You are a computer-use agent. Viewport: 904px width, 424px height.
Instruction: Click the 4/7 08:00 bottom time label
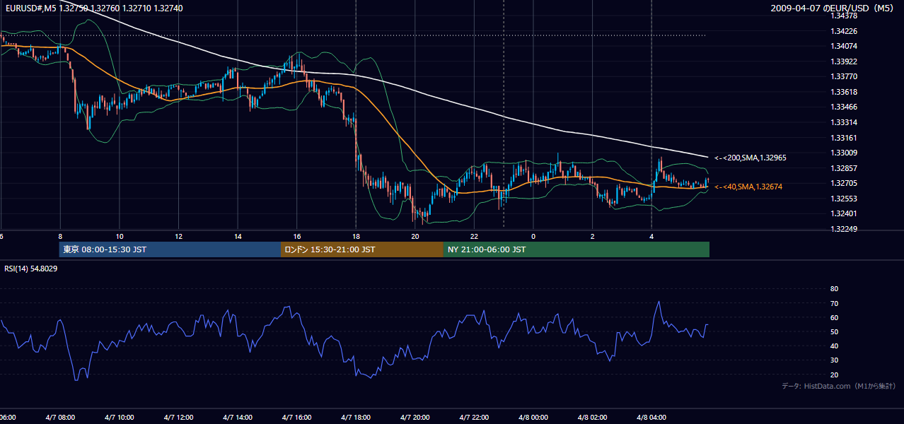60,418
